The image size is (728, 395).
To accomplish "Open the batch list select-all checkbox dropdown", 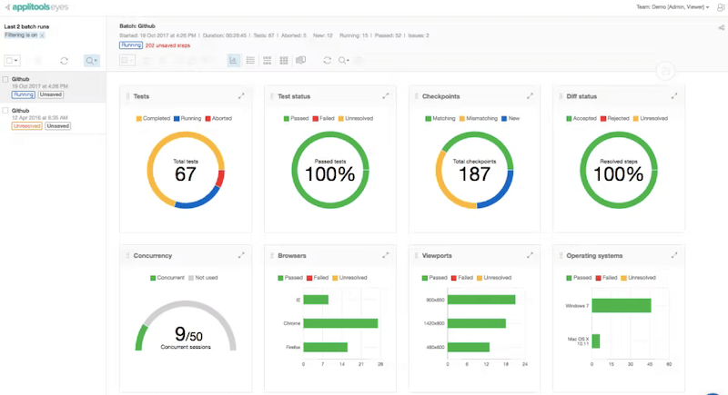I will point(12,61).
